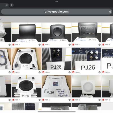Open the 1026-7 white subwoofer thumbnail
Viewport: 113px width, 113px height.
pos(27,86)
